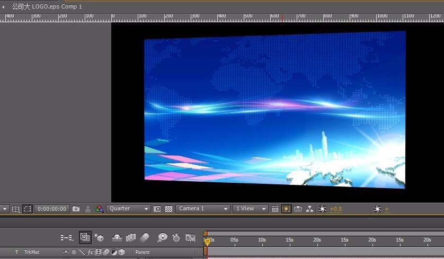This screenshot has width=444, height=259.
Task: Open the Camera 1 view dropdown
Action: click(x=202, y=209)
